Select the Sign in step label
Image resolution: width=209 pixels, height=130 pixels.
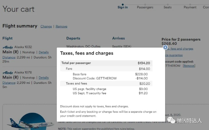tap(123, 7)
